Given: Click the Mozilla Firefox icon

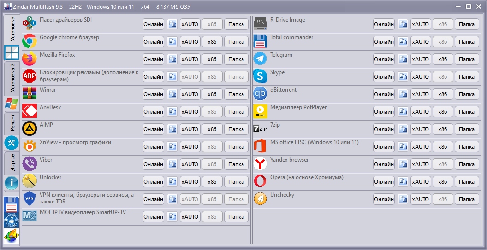Looking at the screenshot, I should click(30, 59).
